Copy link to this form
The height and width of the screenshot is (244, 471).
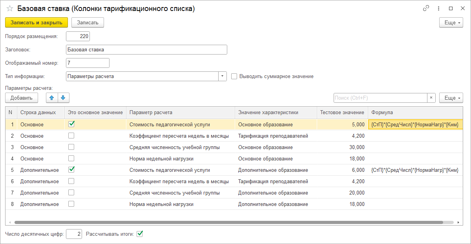(426, 8)
